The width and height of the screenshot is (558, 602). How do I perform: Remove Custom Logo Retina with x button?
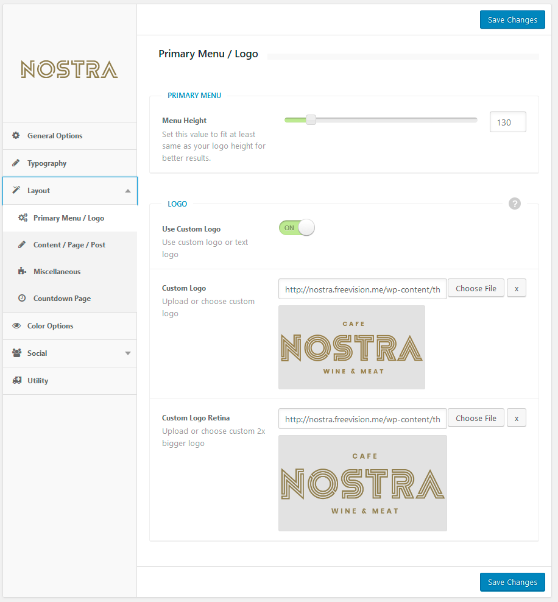coord(517,419)
